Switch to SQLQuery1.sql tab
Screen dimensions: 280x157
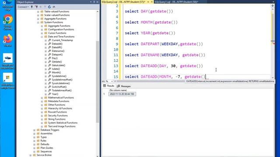click(176, 2)
